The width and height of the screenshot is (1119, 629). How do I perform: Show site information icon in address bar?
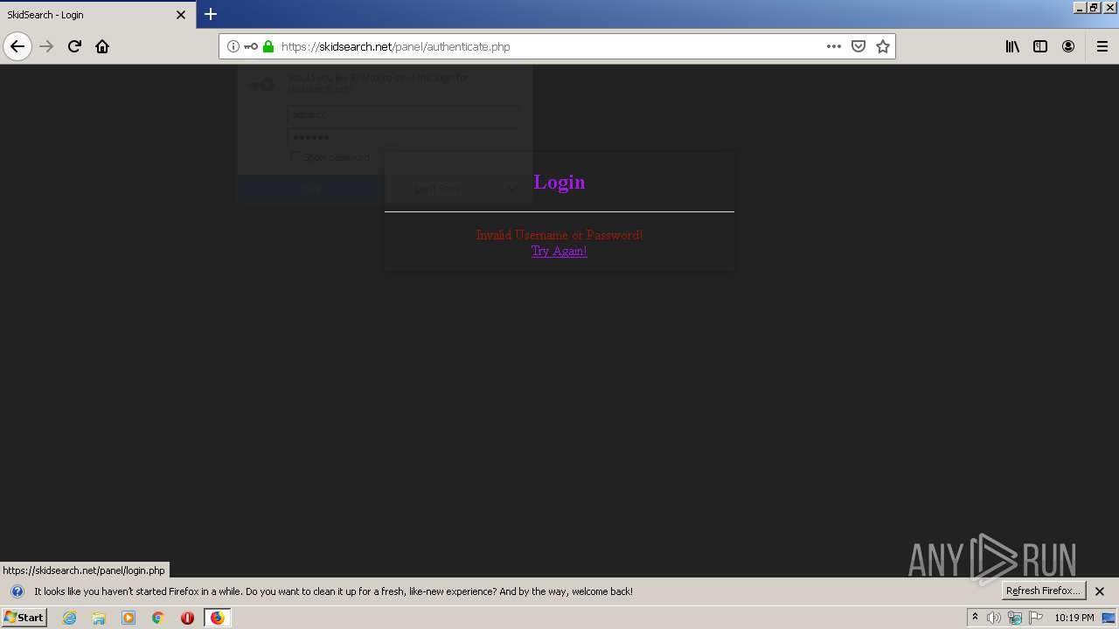233,46
